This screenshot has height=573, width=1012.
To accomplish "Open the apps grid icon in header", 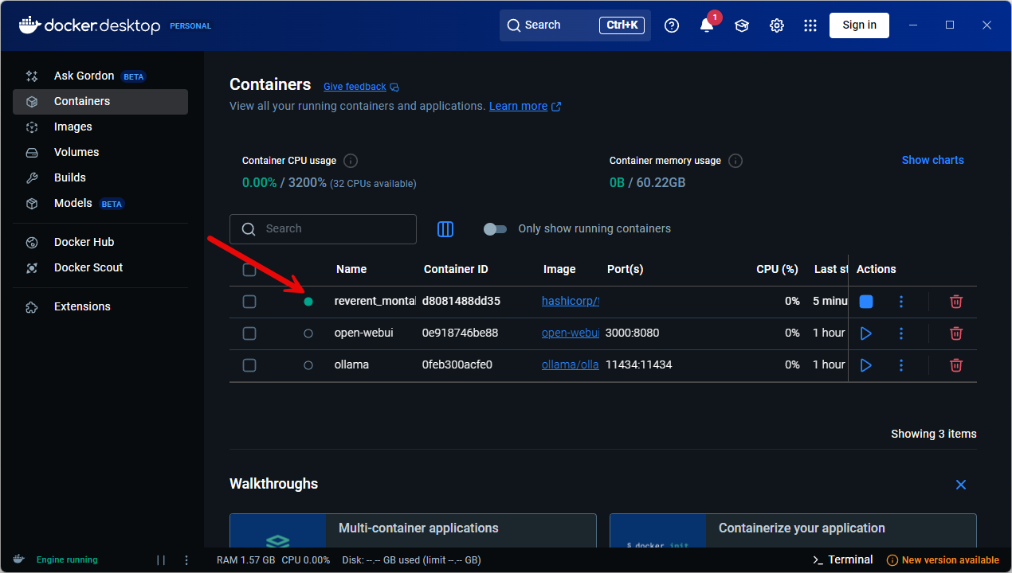I will (810, 25).
